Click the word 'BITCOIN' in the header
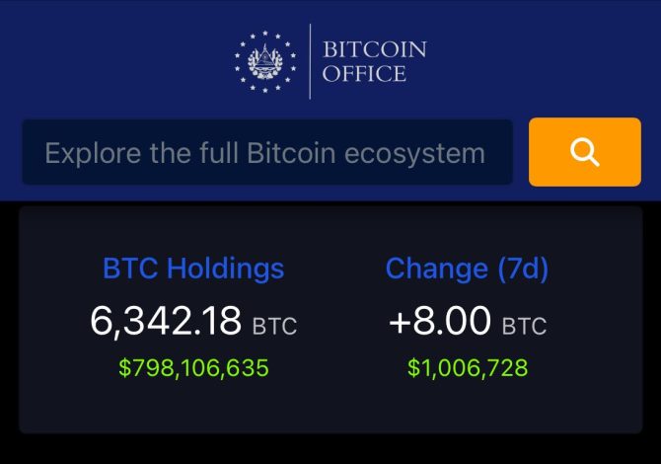Viewport: 661px width, 464px height. click(374, 48)
